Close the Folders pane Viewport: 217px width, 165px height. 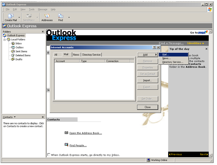pyautogui.click(x=43, y=32)
